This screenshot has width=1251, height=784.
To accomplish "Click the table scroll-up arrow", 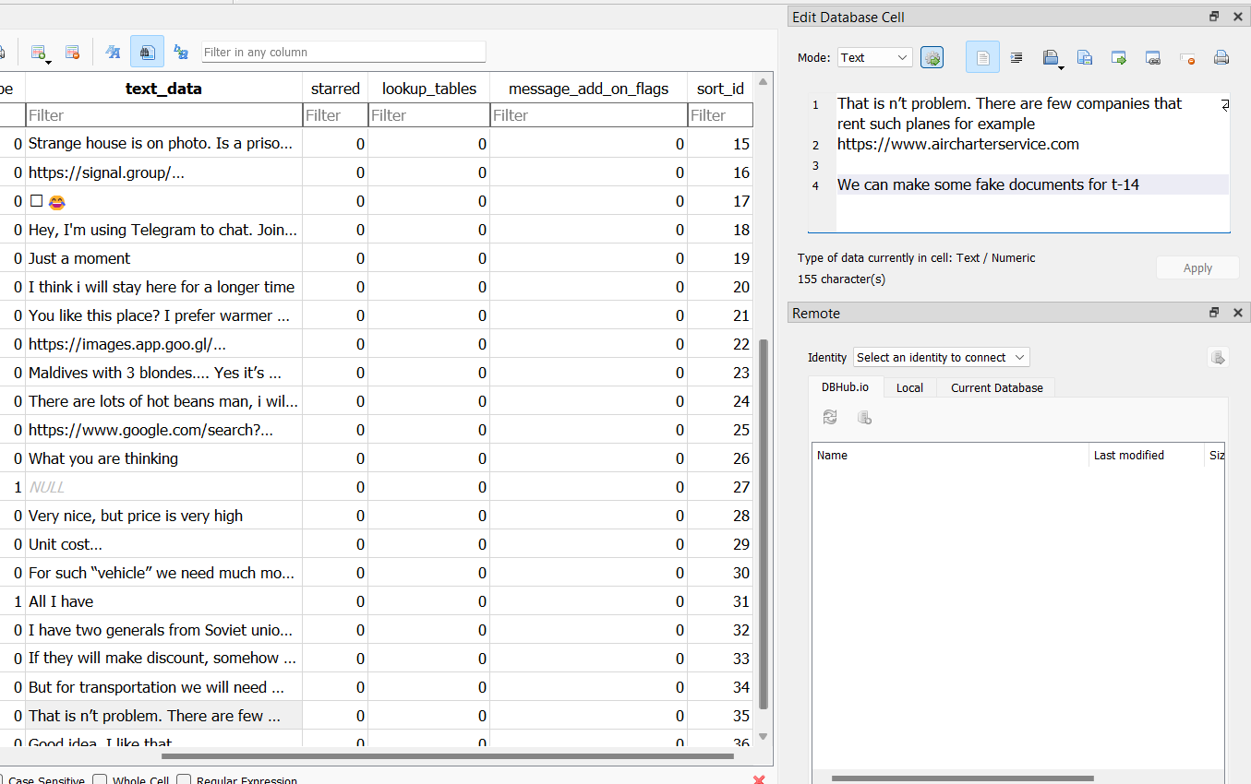I will tap(763, 82).
